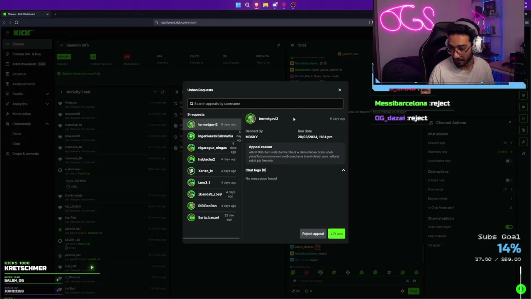Click the termetgavi2 avatar in appeal details
This screenshot has height=299, width=531.
click(251, 119)
